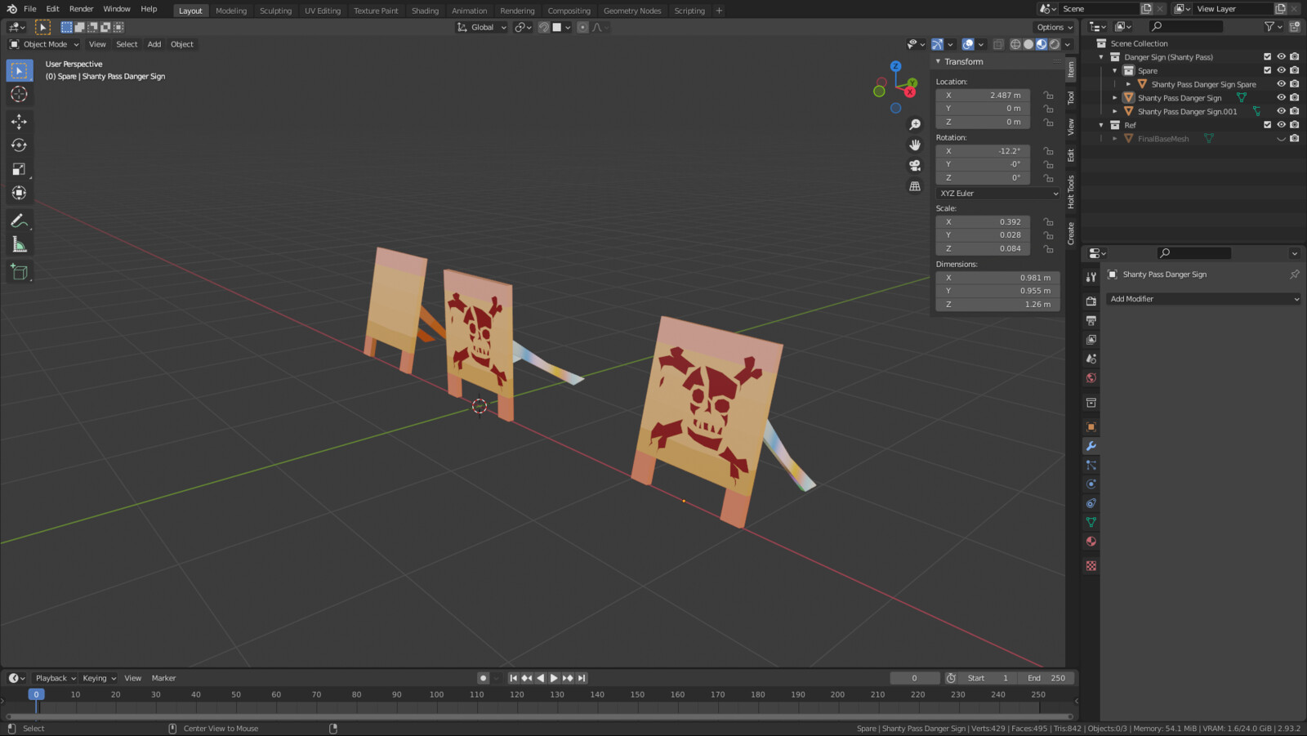Click the Z axis gizmo handle
1307x736 pixels.
pos(895,66)
